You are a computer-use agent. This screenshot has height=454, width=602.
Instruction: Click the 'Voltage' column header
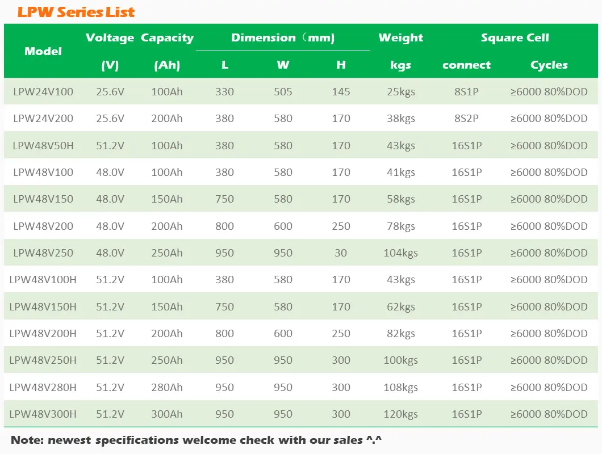(110, 37)
